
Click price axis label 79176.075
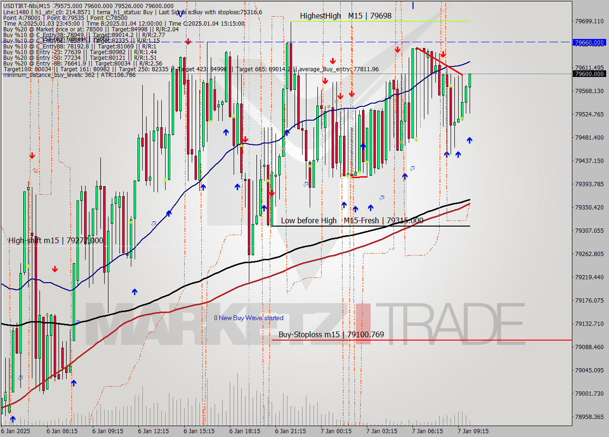coord(589,301)
